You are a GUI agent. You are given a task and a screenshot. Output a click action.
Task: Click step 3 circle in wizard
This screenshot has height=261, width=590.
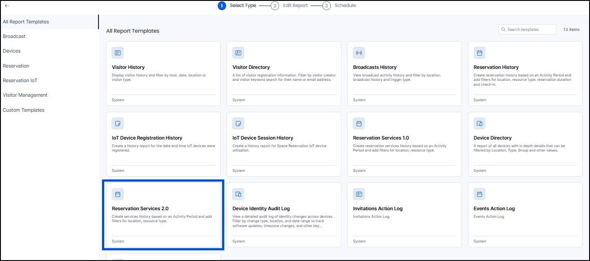(326, 6)
